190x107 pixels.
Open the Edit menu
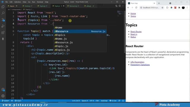[x=11, y=2]
